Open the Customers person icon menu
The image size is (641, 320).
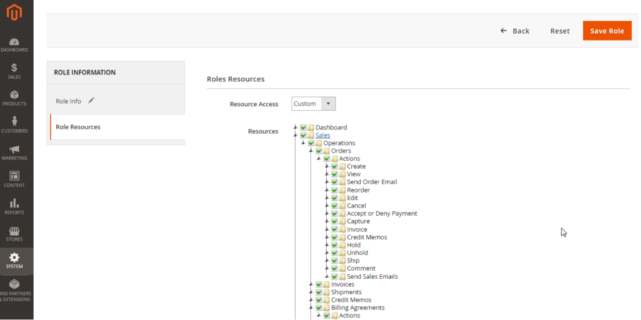point(14,121)
